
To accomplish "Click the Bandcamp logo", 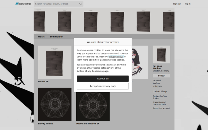I will pos(23,4).
